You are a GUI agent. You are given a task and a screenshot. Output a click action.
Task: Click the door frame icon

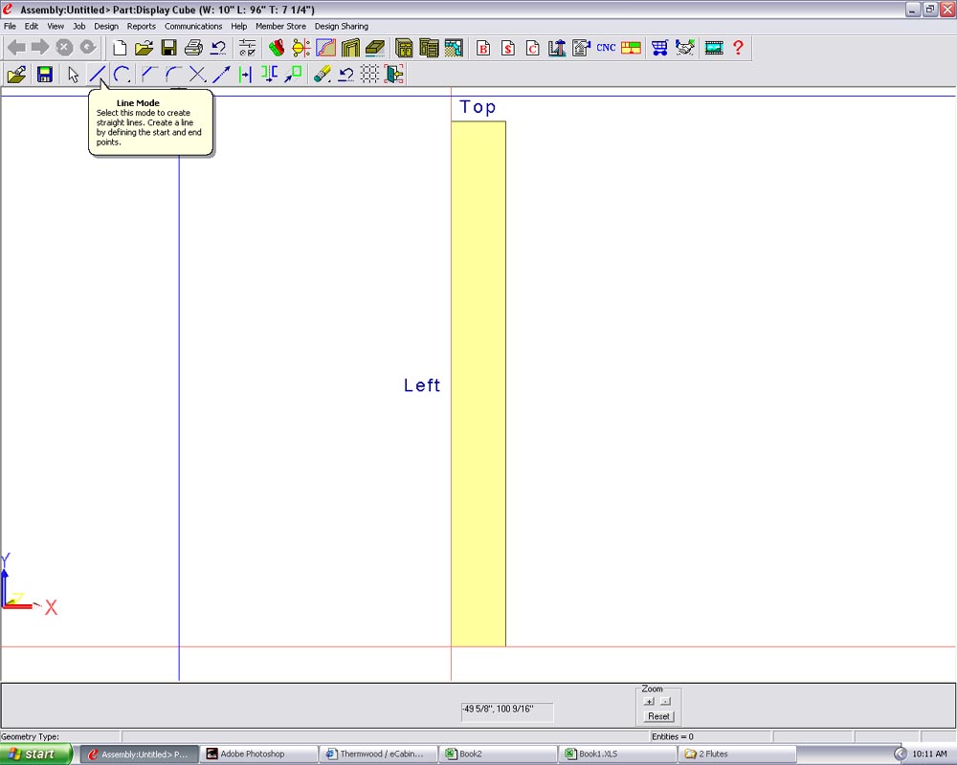350,48
